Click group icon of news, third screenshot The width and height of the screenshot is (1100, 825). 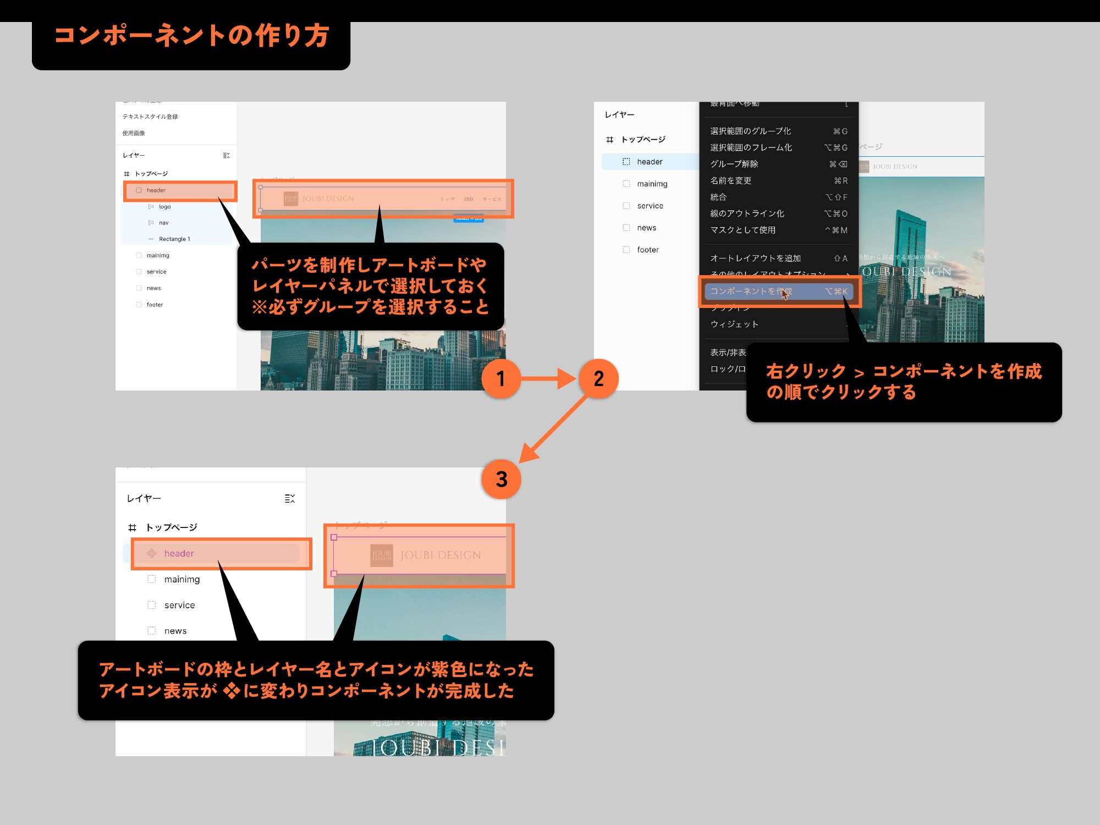[x=152, y=631]
